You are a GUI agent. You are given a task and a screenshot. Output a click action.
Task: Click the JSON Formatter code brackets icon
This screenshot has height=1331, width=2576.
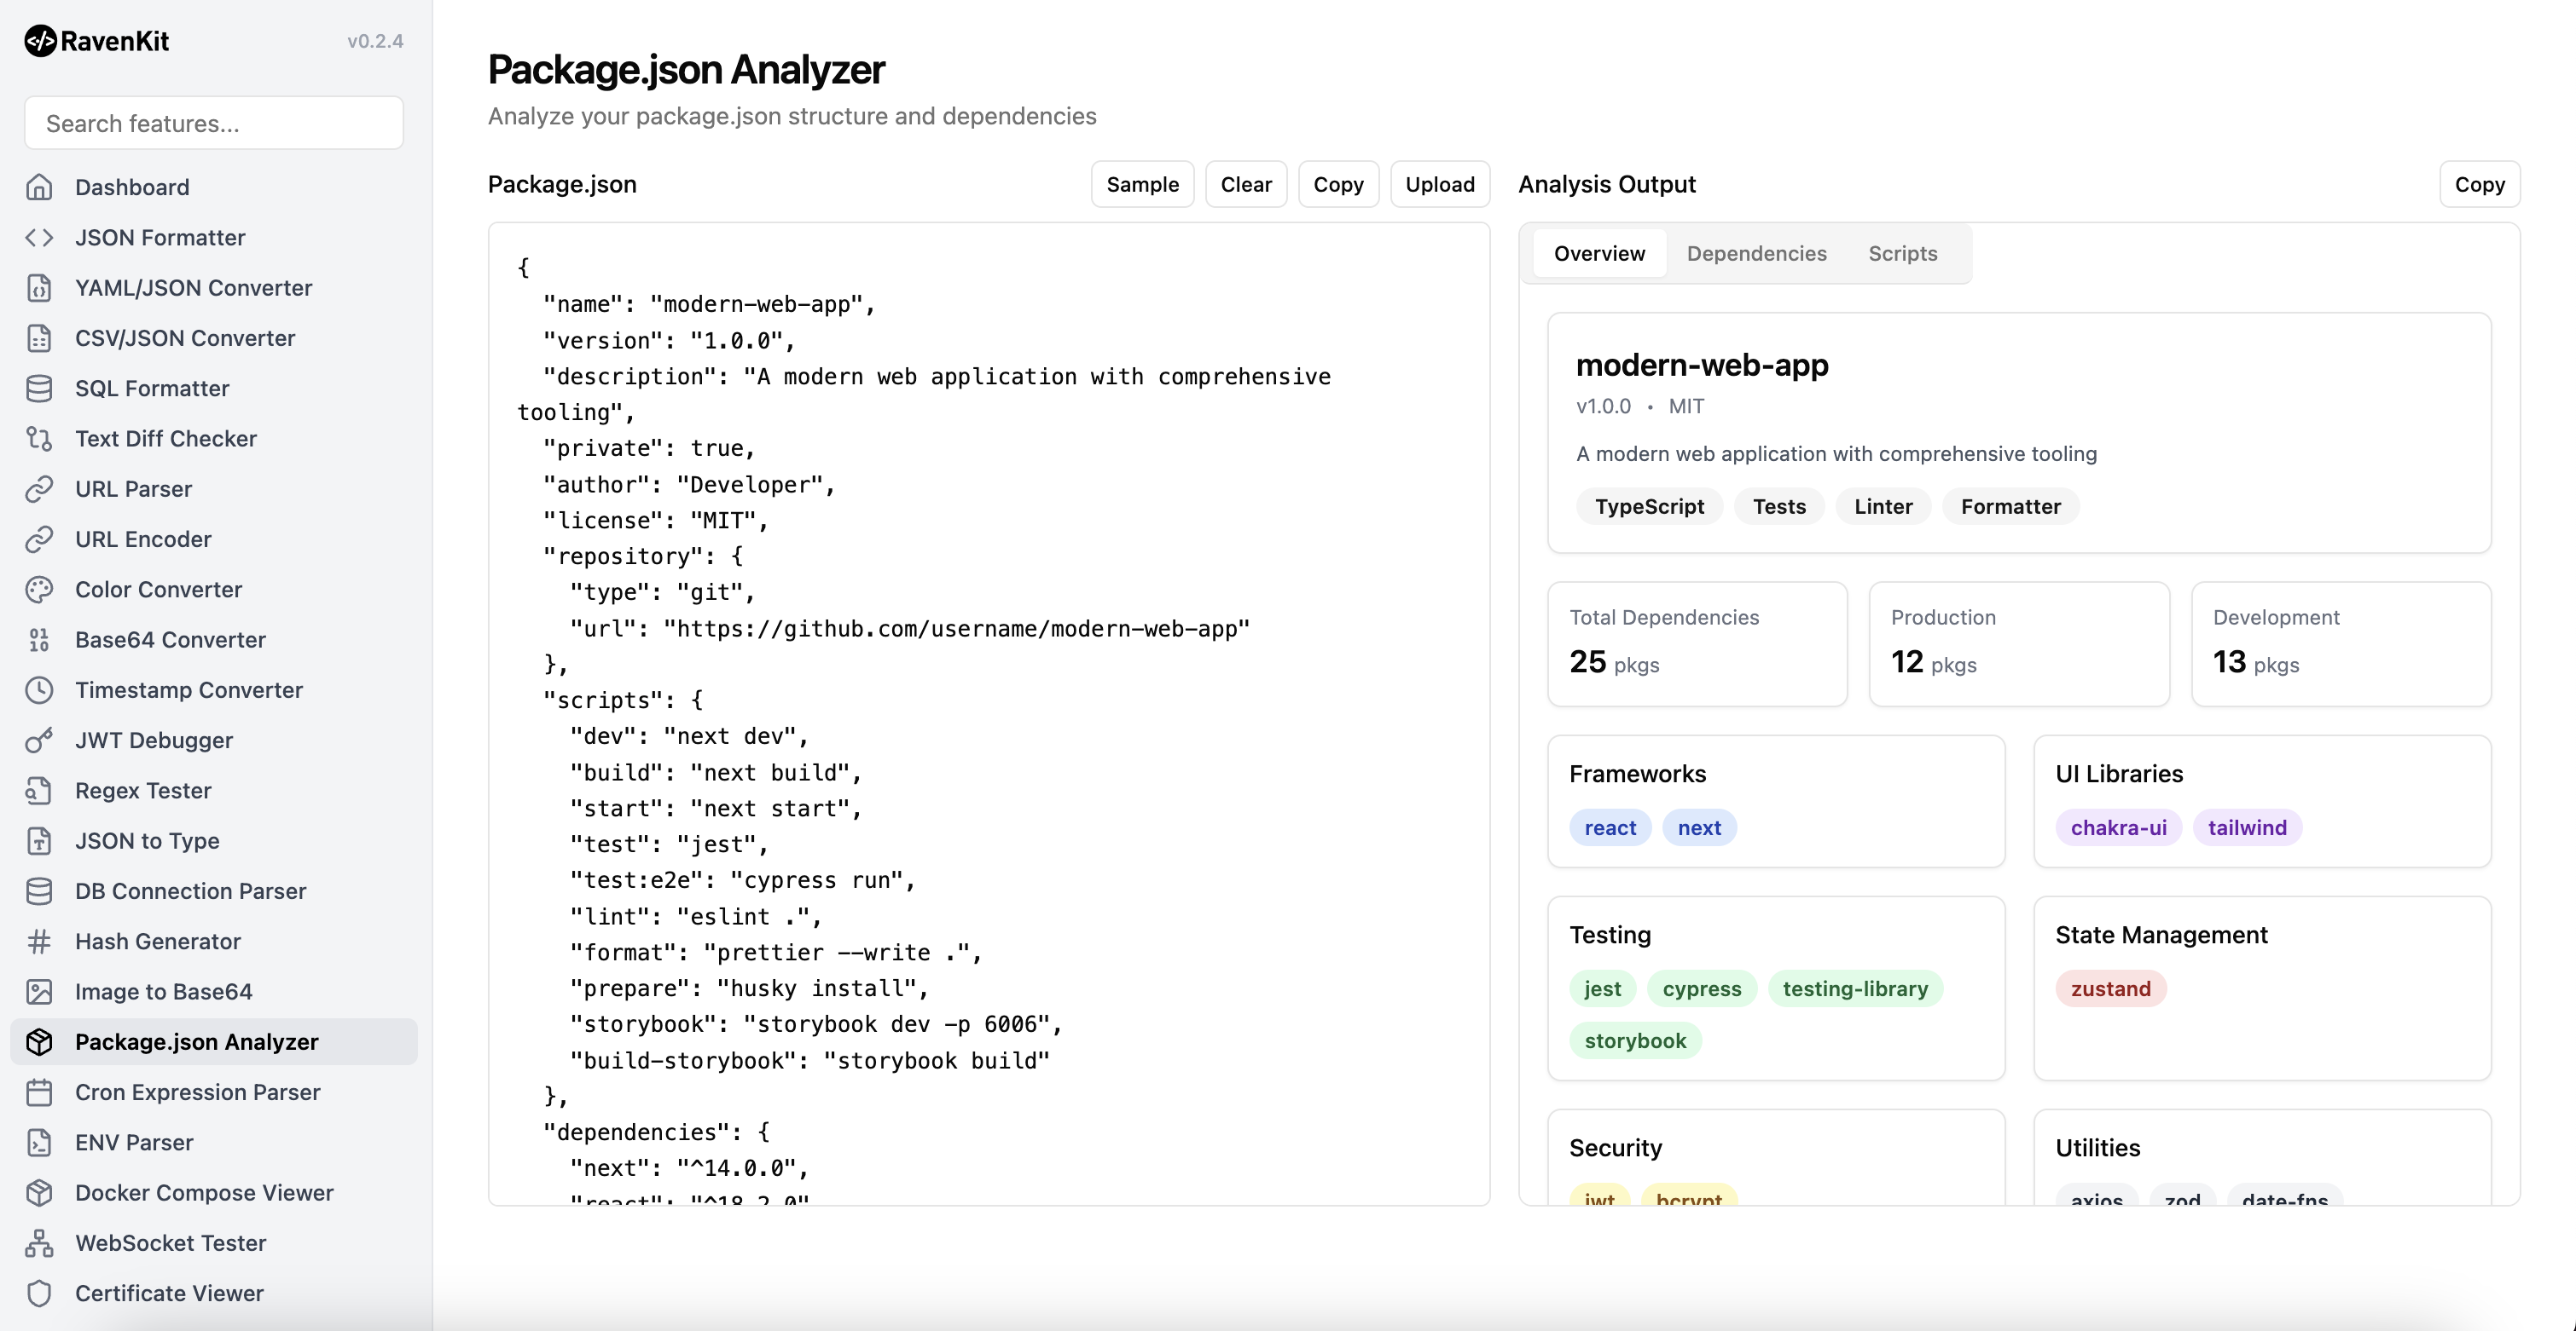(39, 238)
